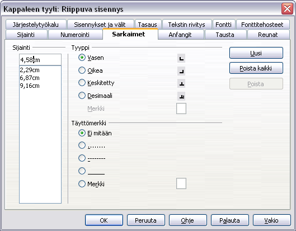The image size is (296, 231).
Task: Cancel with the Peruuta button
Action: pos(146,220)
